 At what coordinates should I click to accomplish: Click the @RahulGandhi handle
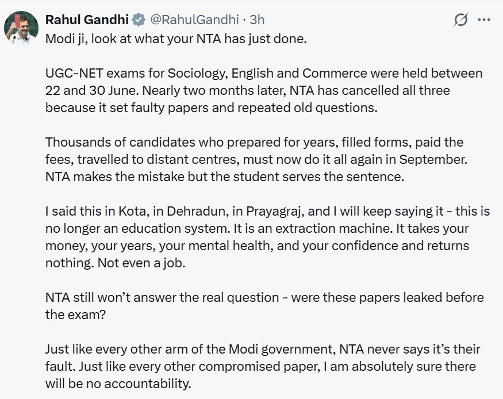(x=194, y=20)
